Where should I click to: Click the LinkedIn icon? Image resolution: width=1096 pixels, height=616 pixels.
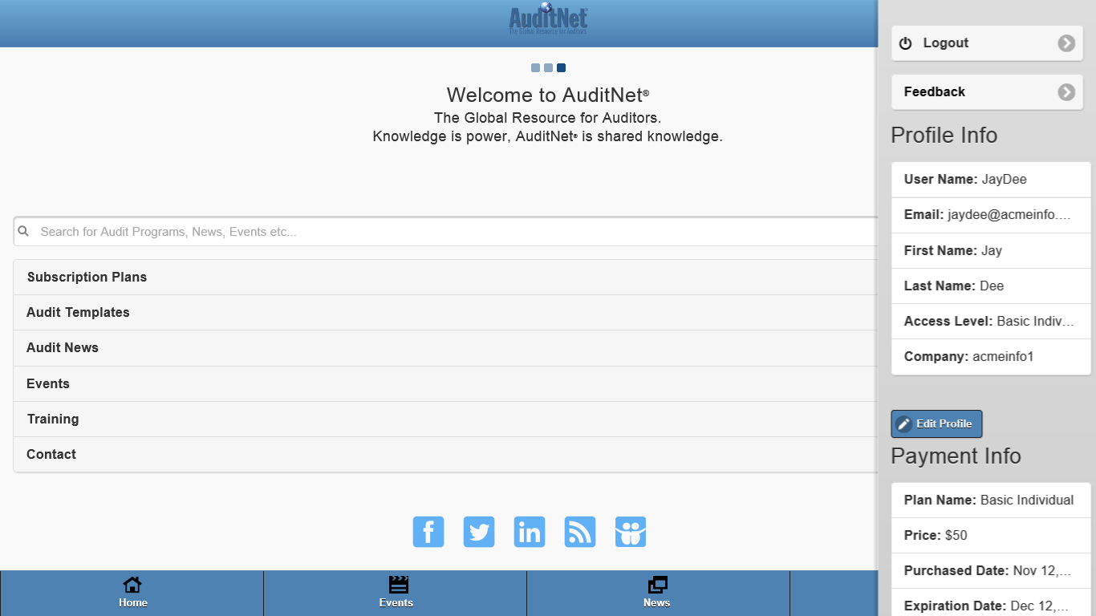(530, 532)
